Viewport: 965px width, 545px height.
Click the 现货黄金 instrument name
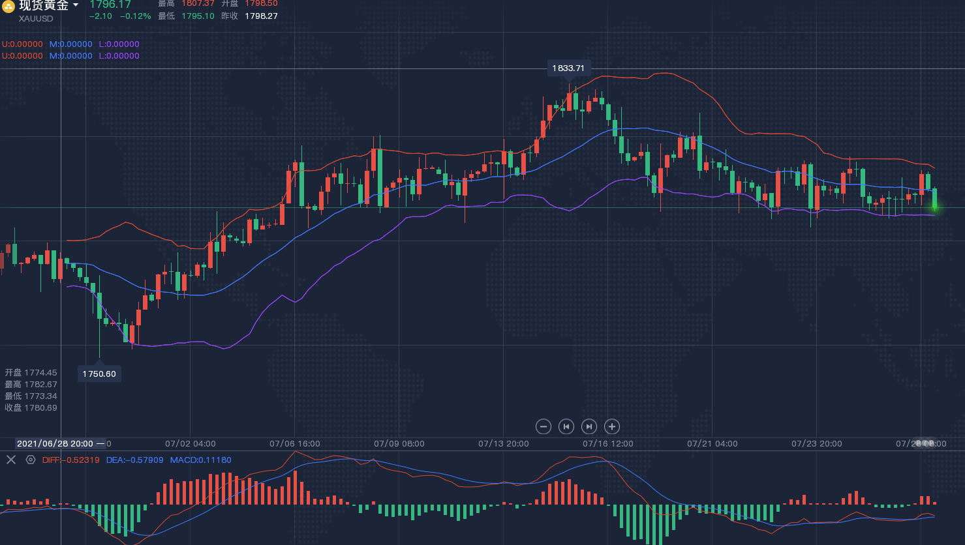coord(43,5)
